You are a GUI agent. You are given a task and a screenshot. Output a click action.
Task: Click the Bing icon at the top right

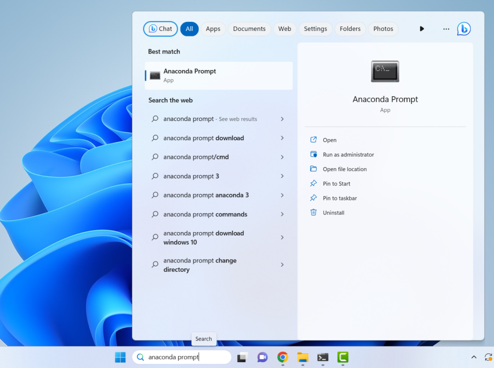[464, 29]
